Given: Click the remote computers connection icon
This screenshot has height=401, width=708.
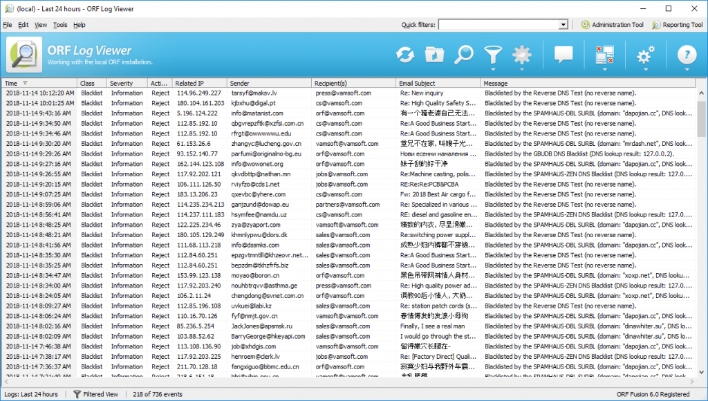Looking at the screenshot, I should point(604,55).
